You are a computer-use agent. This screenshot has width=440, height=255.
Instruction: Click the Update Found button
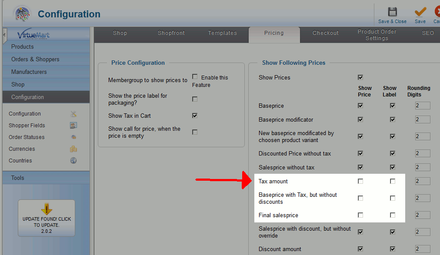47,218
